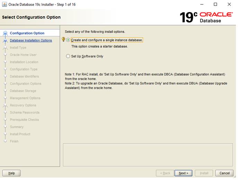Select 'Create and configure a single instance database'
Viewport: 238px width, 180px height.
[x=68, y=40]
